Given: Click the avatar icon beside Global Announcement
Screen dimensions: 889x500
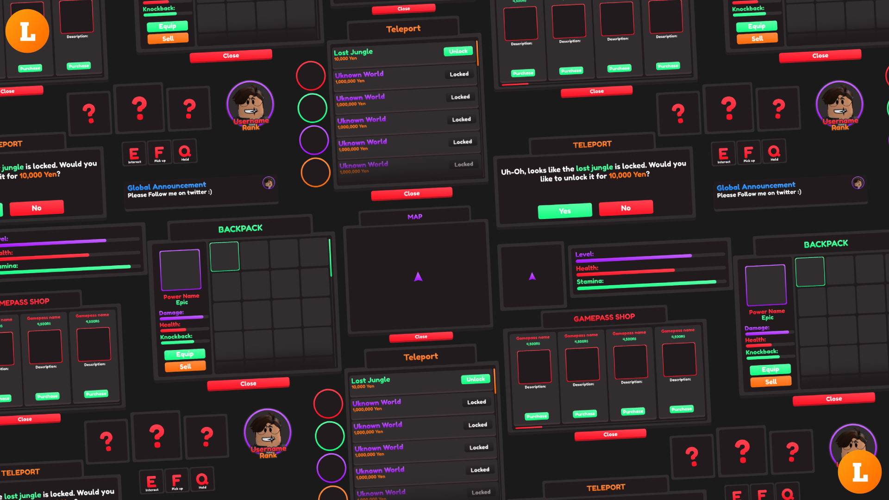Looking at the screenshot, I should (269, 183).
